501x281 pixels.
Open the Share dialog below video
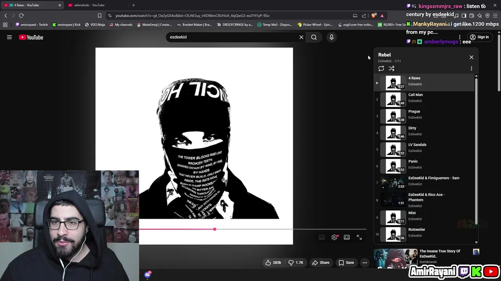321,263
